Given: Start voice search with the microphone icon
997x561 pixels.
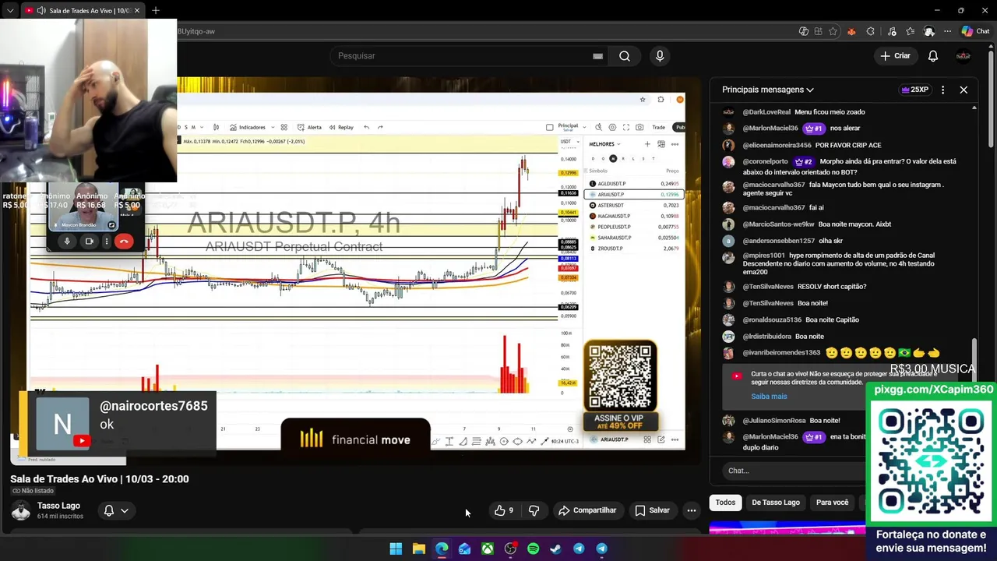Looking at the screenshot, I should pos(660,56).
